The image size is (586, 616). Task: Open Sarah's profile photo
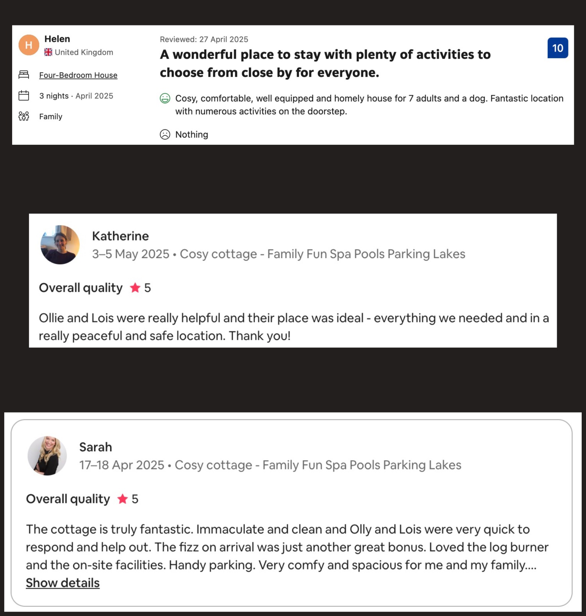[x=47, y=456]
